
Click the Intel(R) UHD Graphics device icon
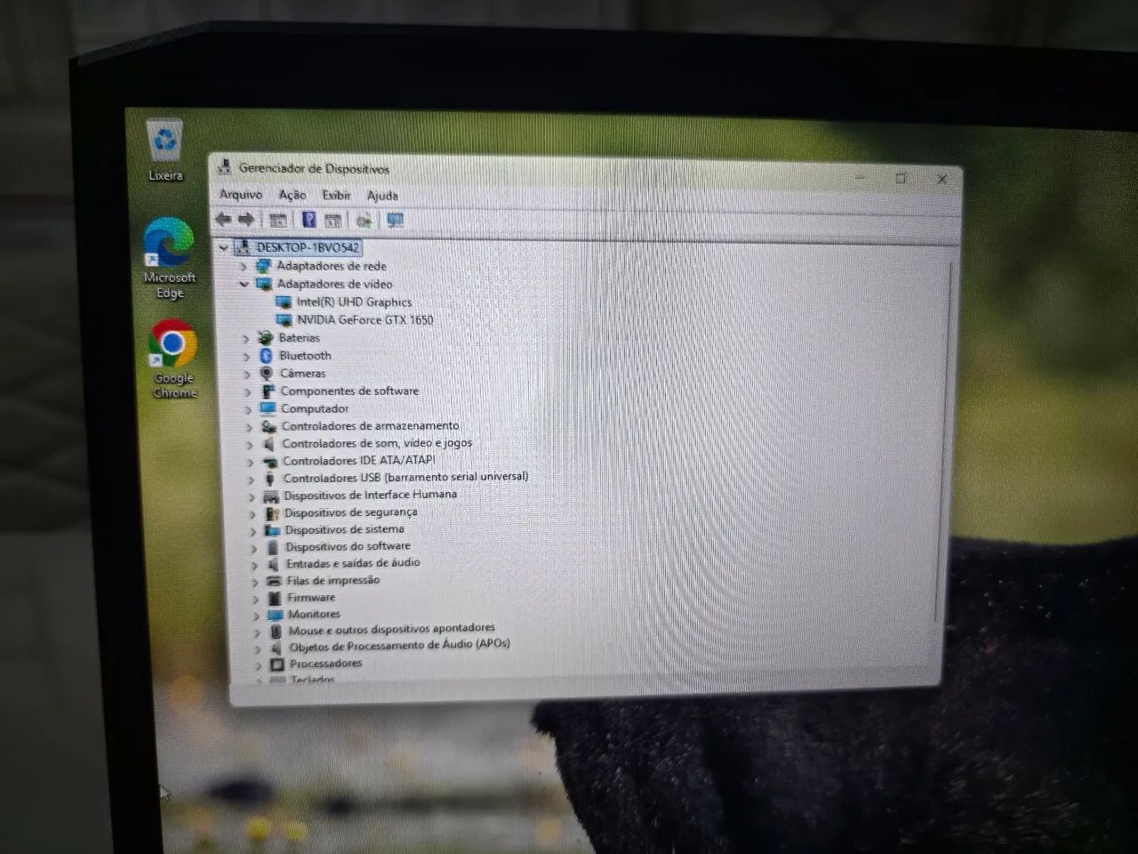pyautogui.click(x=284, y=302)
